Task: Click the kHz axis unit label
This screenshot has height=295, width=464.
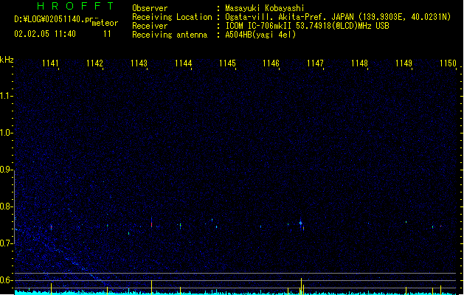Action: 7,60
